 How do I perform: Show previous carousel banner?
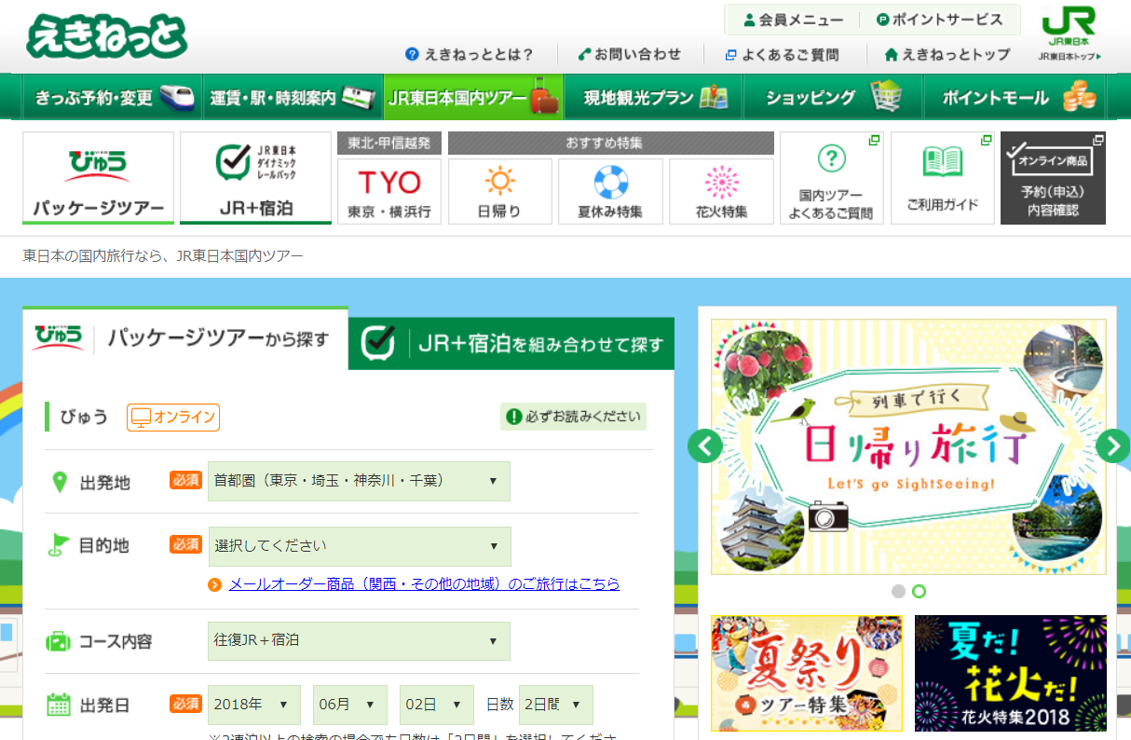[x=705, y=445]
